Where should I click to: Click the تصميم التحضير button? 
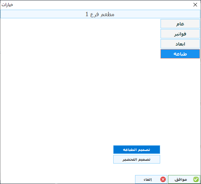pyautogui.click(x=137, y=159)
